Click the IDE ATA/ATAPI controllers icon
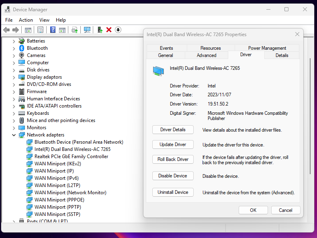 (x=22, y=106)
